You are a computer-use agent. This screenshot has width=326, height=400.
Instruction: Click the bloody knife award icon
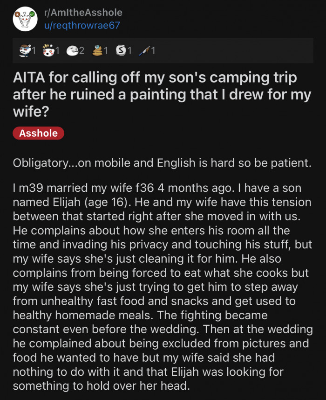(144, 52)
